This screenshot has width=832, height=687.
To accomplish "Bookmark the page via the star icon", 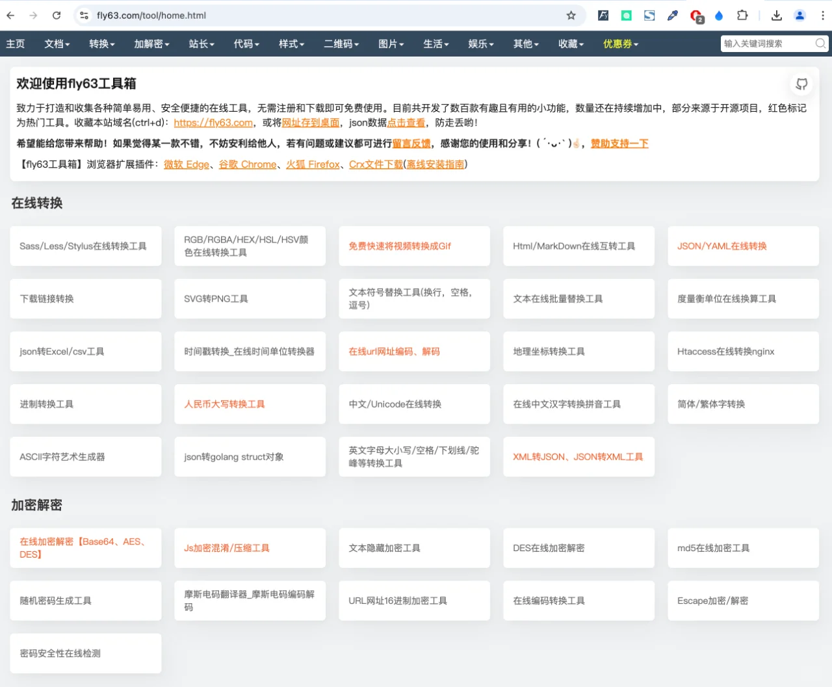I will (x=570, y=15).
